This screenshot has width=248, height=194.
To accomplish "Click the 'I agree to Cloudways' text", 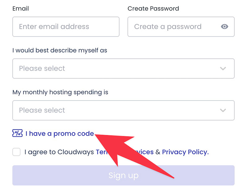I will click(x=60, y=152).
